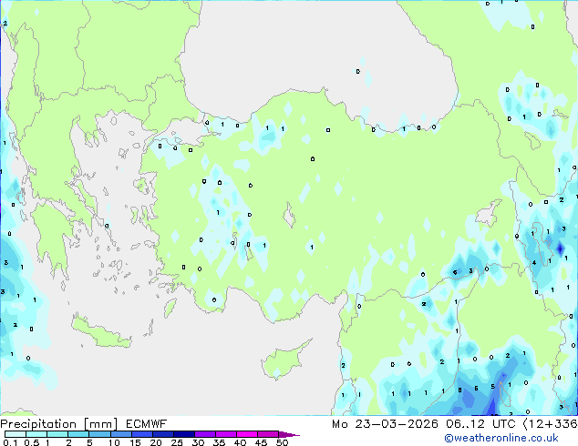Click the Precipitation [mm] title label
The height and width of the screenshot is (446, 578).
(59, 424)
